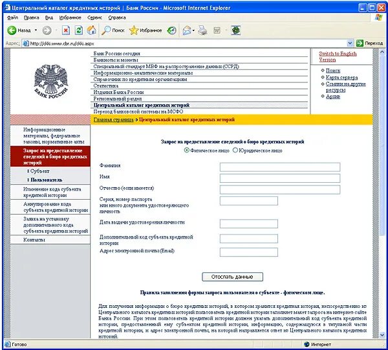The height and width of the screenshot is (350, 388).
Task: Open the Вид menu
Action: [49, 17]
